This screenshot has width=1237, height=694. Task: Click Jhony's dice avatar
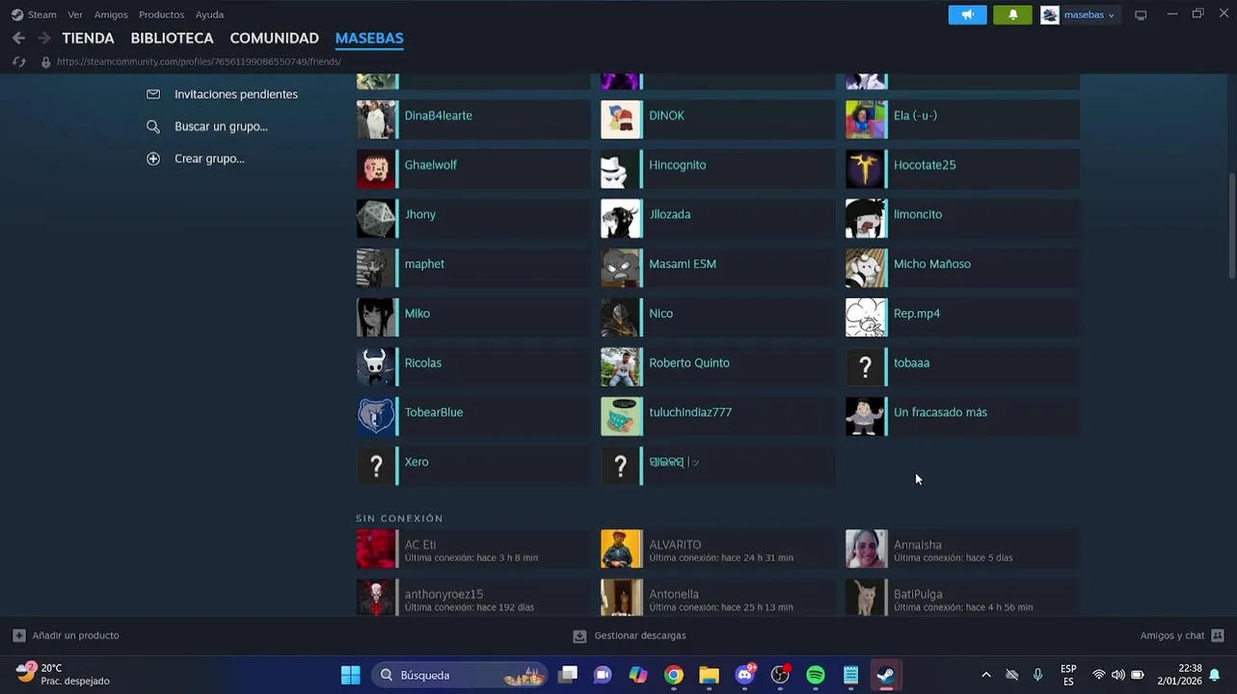coord(376,219)
